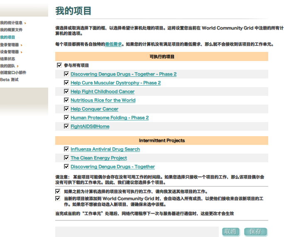
Task: Open Help Cure Muscular Dystrophy - Phase 2 link
Action: tap(115, 83)
